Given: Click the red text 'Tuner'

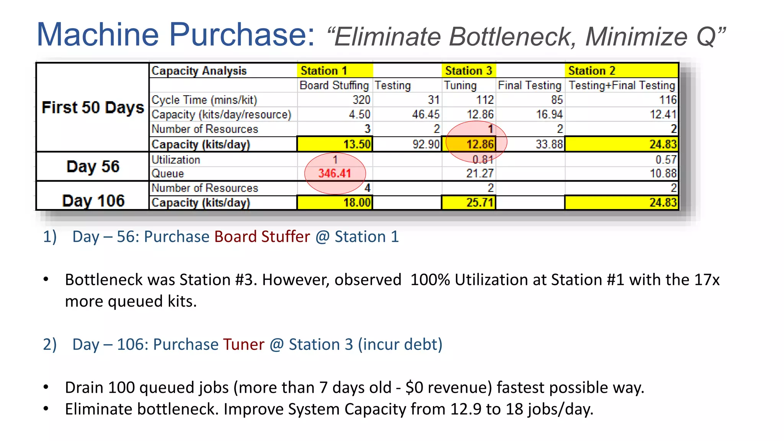Looking at the screenshot, I should click(x=243, y=345).
